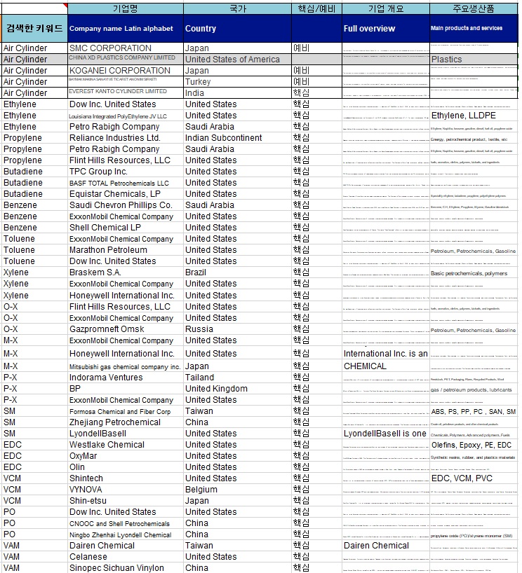The height and width of the screenshot is (573, 522).
Task: Click 'Saudi Chevron Phillips Co.' cell
Action: 126,205
